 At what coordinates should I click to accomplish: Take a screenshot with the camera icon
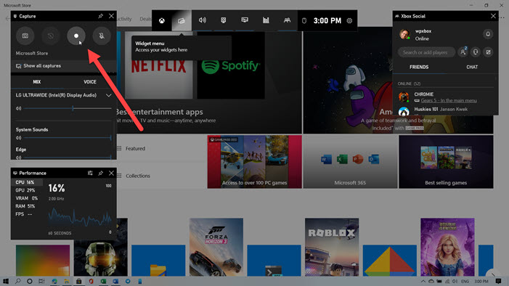pos(25,36)
